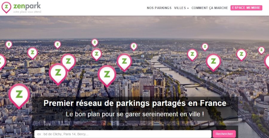This screenshot has width=269, height=138.
Task: Click the small pin above the river horizon
Action: click(134, 46)
